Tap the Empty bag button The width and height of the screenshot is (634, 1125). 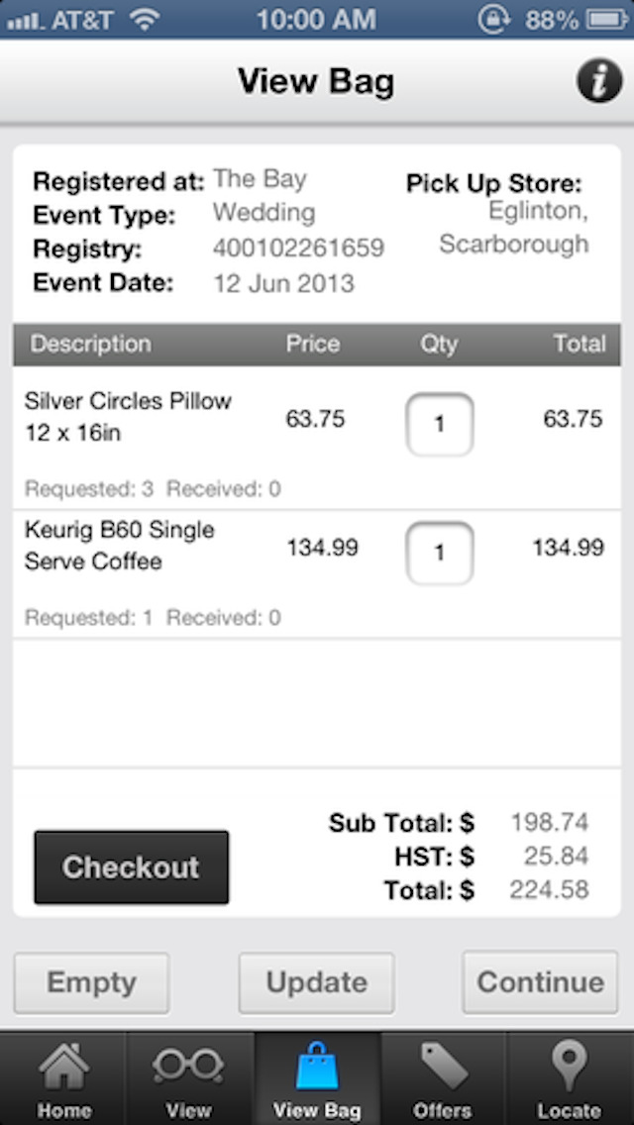click(x=91, y=982)
